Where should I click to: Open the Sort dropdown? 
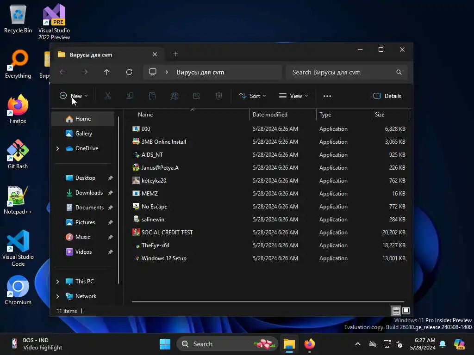click(x=252, y=96)
